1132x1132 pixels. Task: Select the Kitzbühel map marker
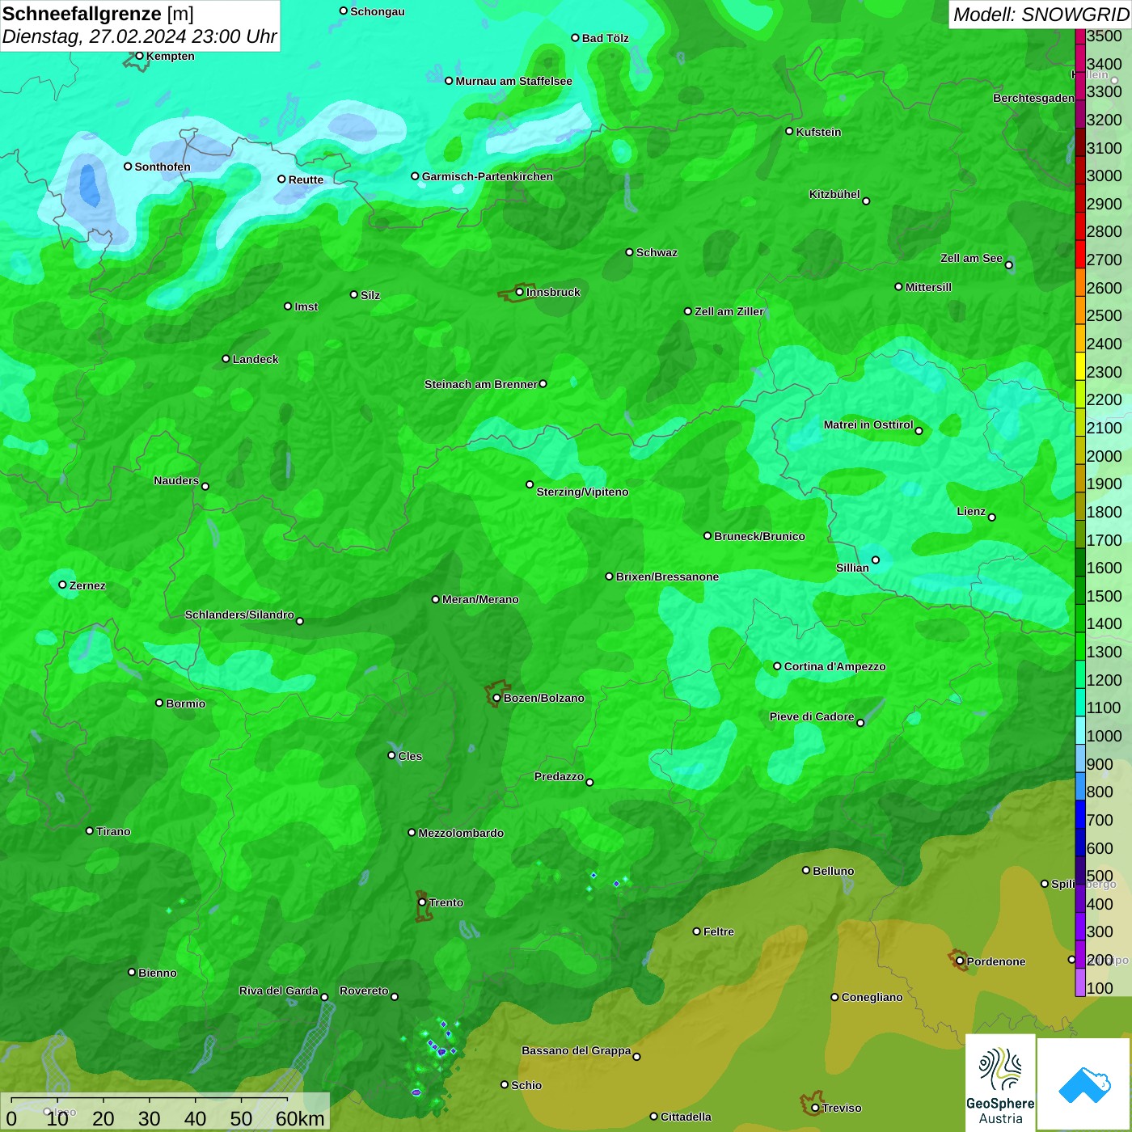(x=866, y=201)
